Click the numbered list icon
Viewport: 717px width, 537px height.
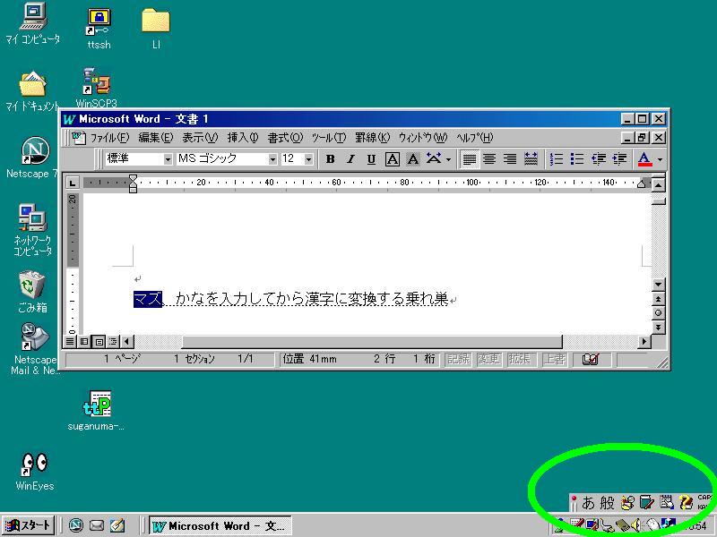(557, 159)
